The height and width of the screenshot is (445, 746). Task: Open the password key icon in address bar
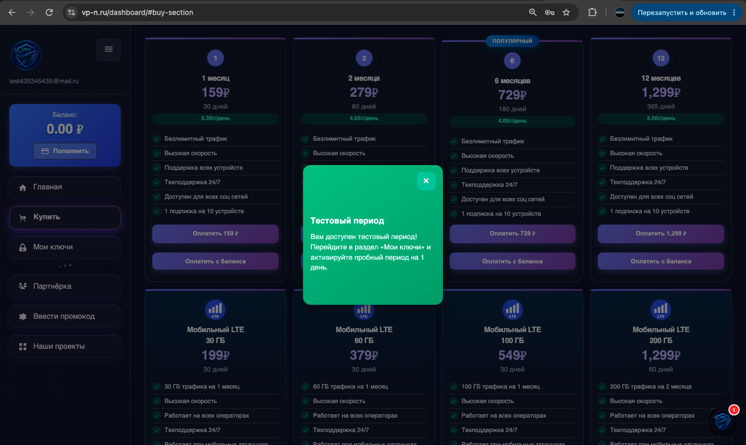(550, 12)
